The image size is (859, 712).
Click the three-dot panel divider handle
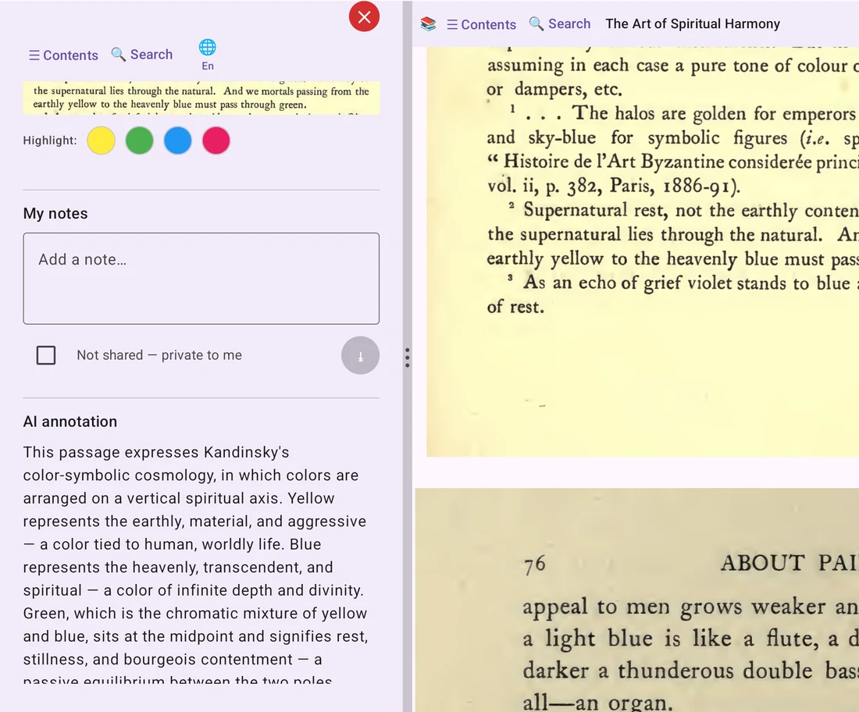click(407, 358)
